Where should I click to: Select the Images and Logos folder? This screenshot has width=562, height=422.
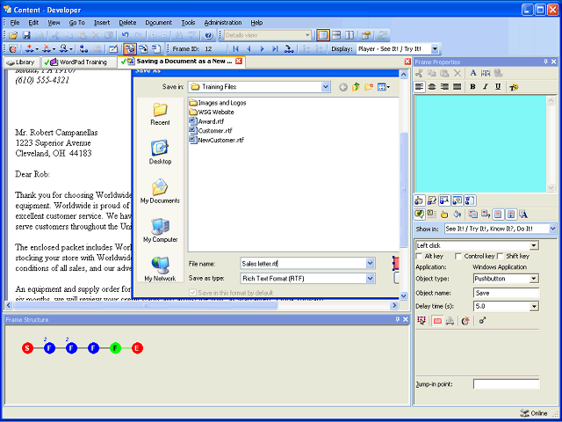pos(218,103)
